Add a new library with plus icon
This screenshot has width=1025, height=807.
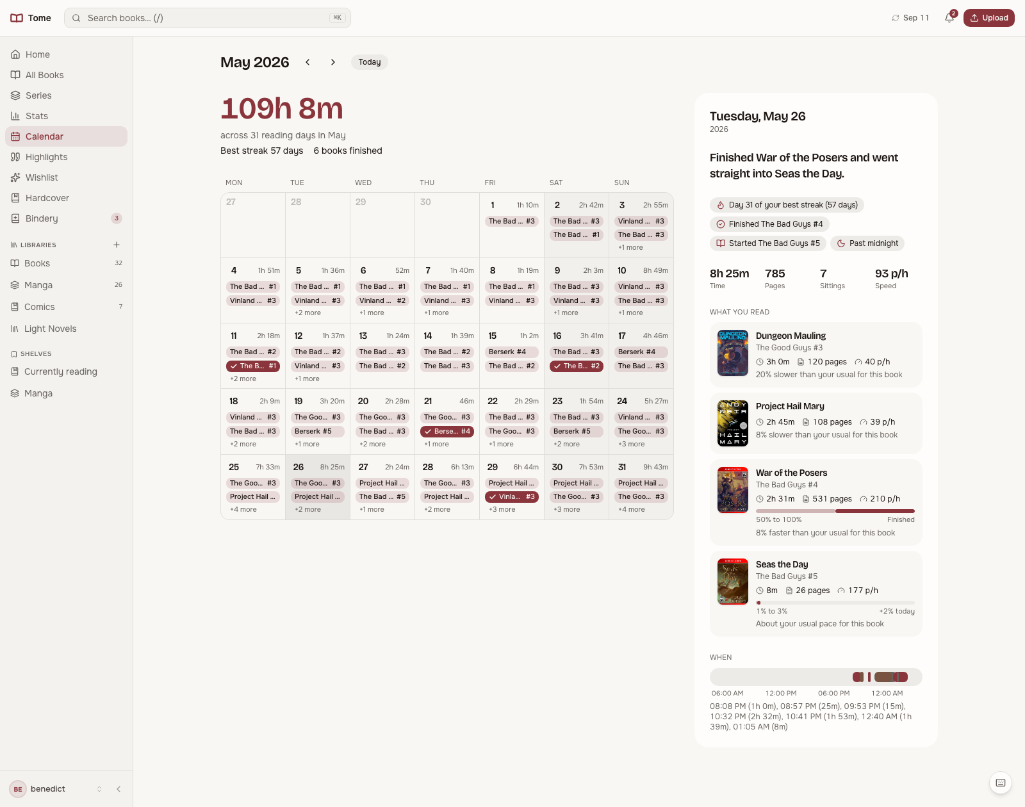[x=117, y=245]
